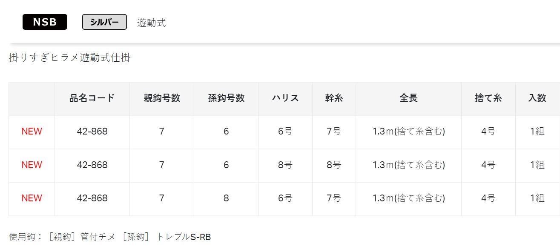Click the NEW label in the 幹糸 8号 row
560x252 pixels.
(x=32, y=165)
